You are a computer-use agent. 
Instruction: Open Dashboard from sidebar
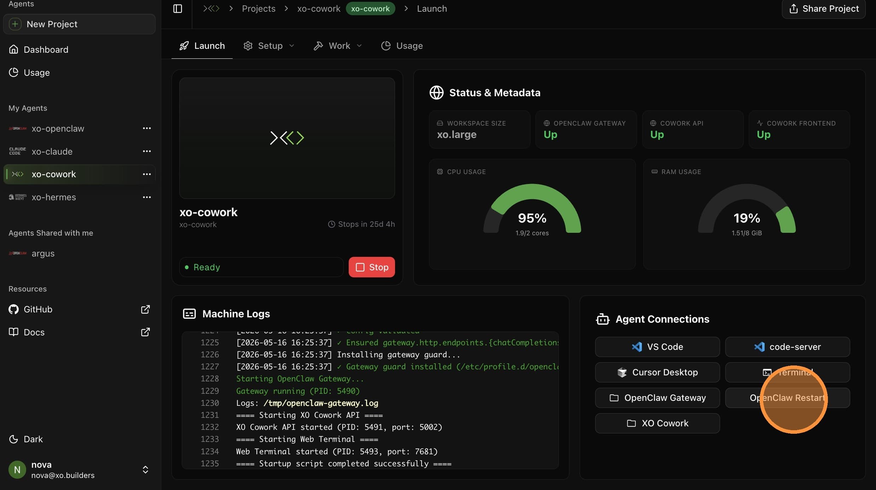tap(79, 50)
